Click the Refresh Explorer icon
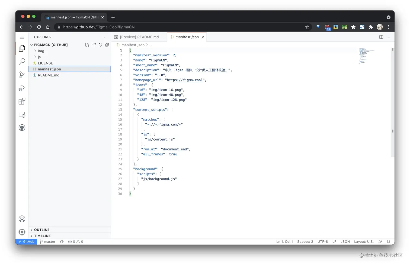 100,45
